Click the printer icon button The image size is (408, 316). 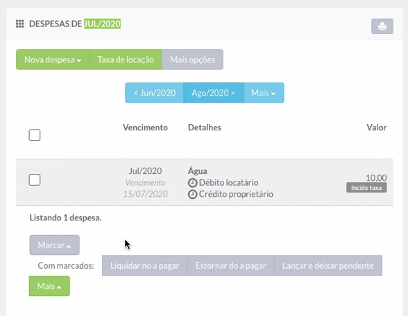382,26
